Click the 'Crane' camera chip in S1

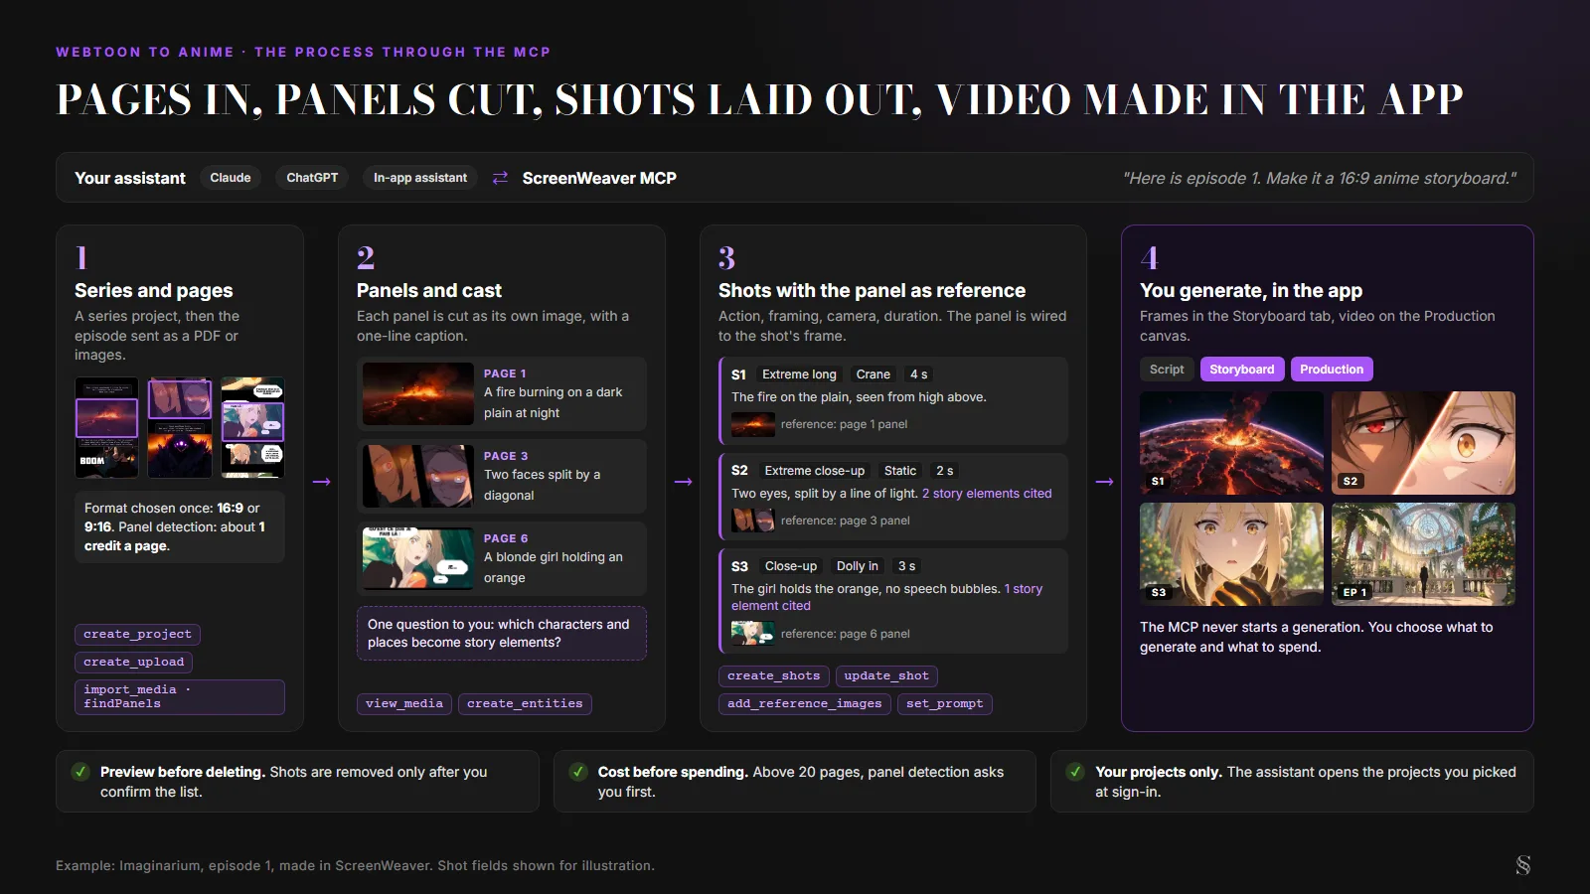click(874, 374)
